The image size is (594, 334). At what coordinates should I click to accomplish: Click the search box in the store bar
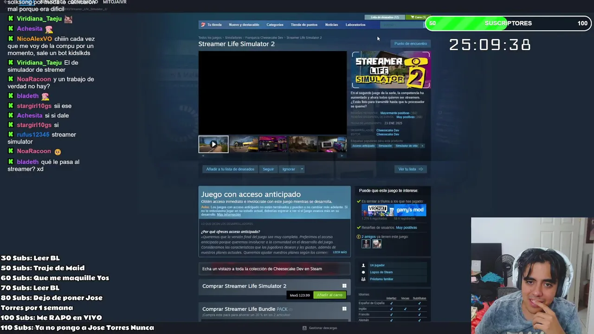pyautogui.click(x=401, y=25)
